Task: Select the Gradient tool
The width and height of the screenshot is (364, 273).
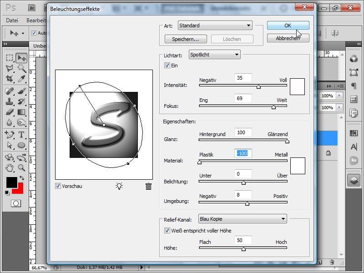Action: pos(21,112)
